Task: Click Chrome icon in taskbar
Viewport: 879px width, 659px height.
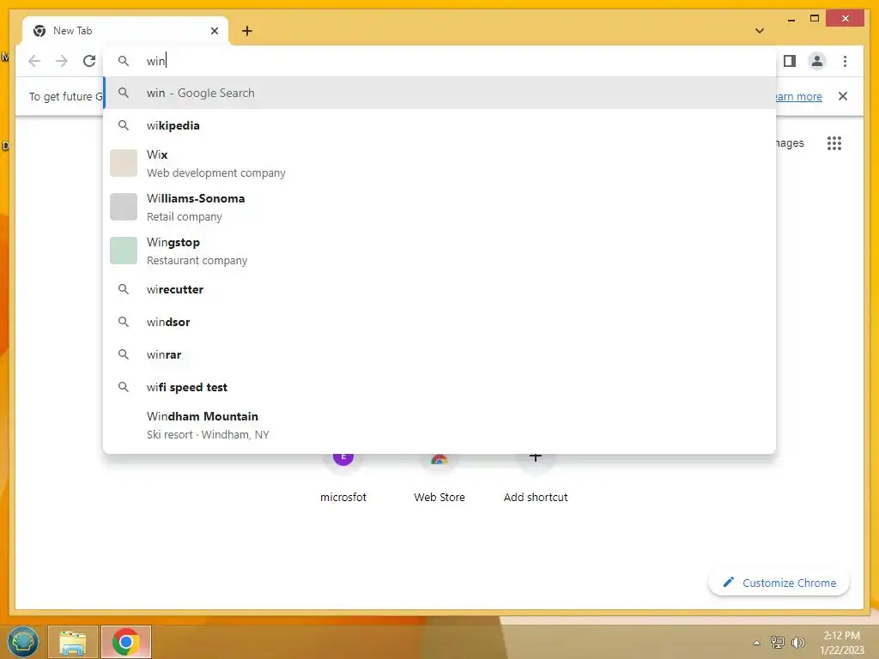Action: pyautogui.click(x=126, y=642)
